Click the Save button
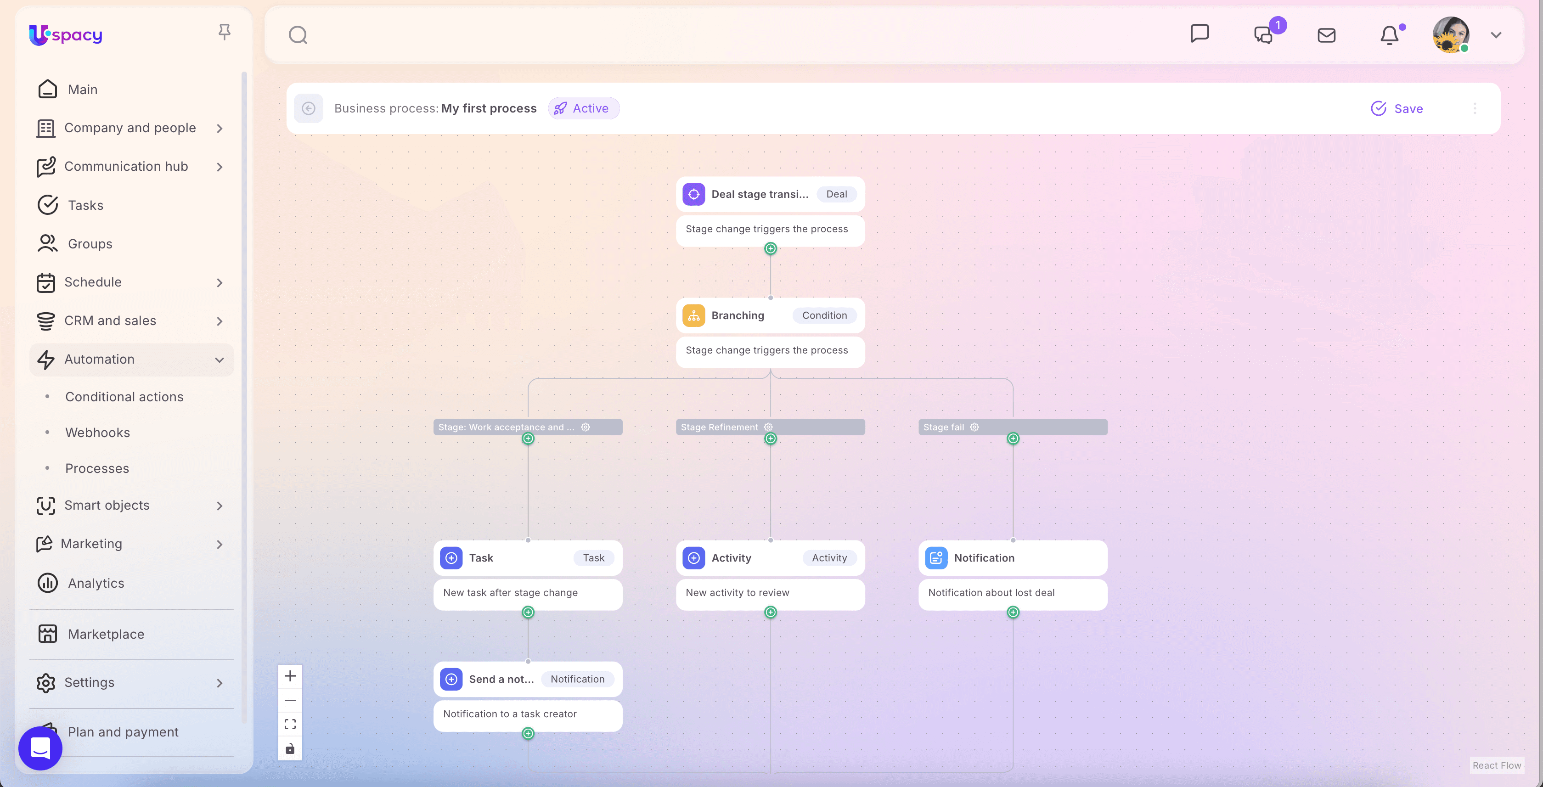 [x=1397, y=108]
